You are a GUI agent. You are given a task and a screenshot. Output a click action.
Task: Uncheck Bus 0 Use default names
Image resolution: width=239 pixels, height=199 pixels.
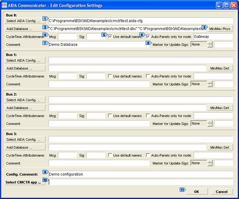coord(110,36)
